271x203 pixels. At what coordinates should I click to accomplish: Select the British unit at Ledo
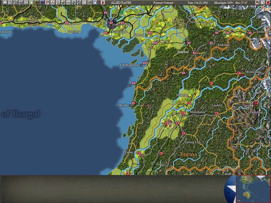[250, 33]
